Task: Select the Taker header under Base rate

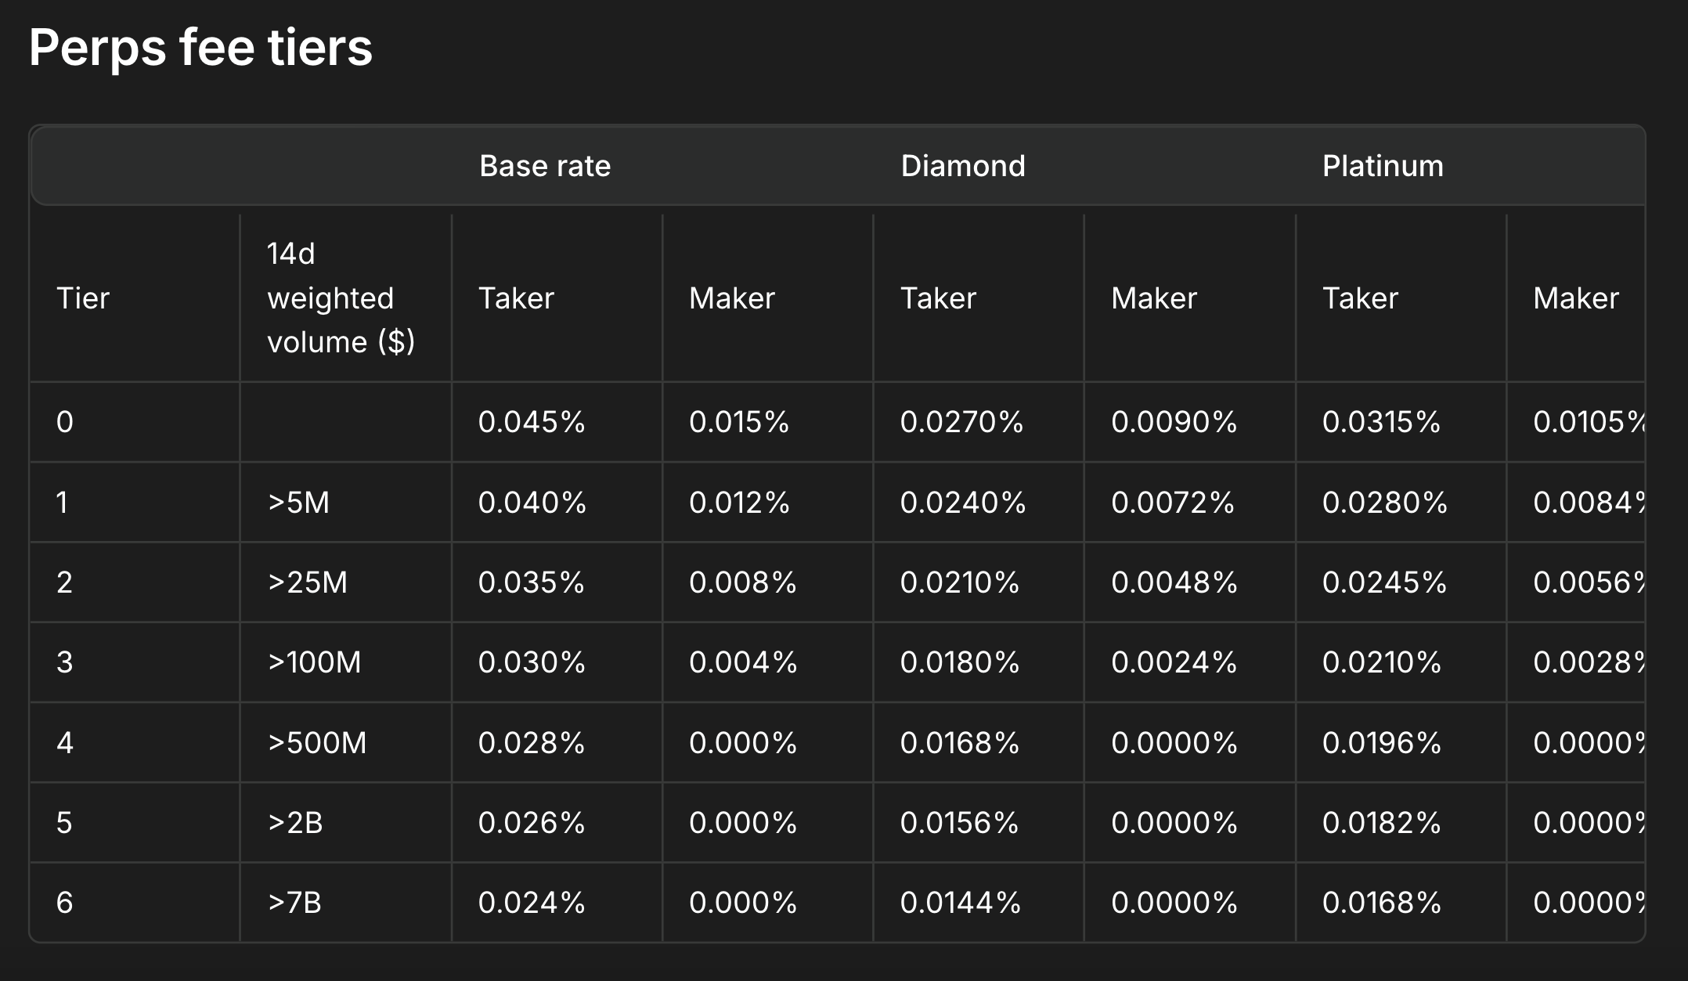Action: tap(516, 298)
